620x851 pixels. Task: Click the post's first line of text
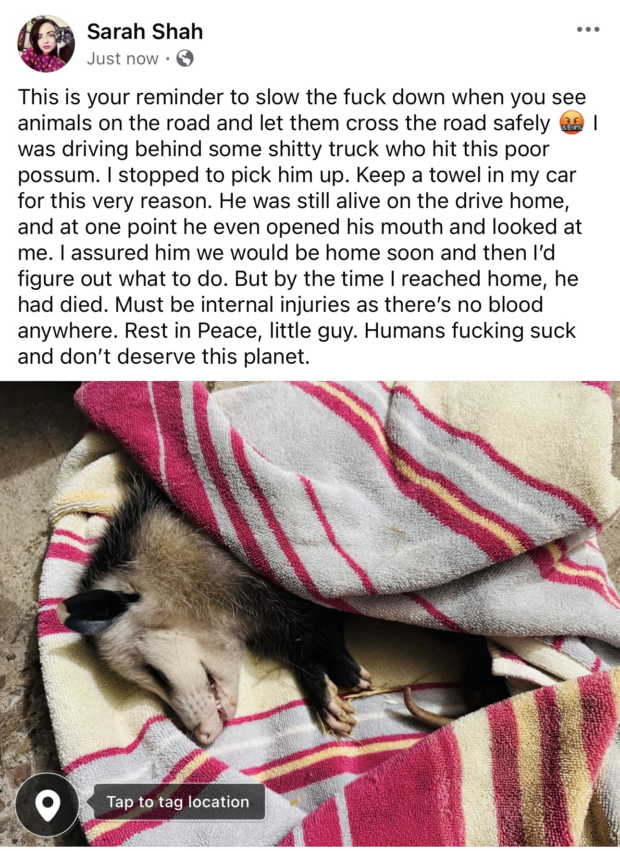click(302, 98)
